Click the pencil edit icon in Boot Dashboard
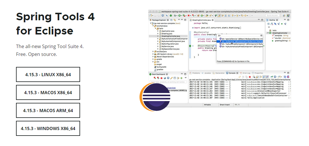The width and height of the screenshot is (309, 146). pos(172,78)
